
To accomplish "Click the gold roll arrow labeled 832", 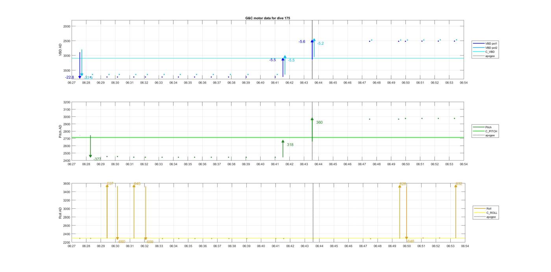I will point(456,211).
